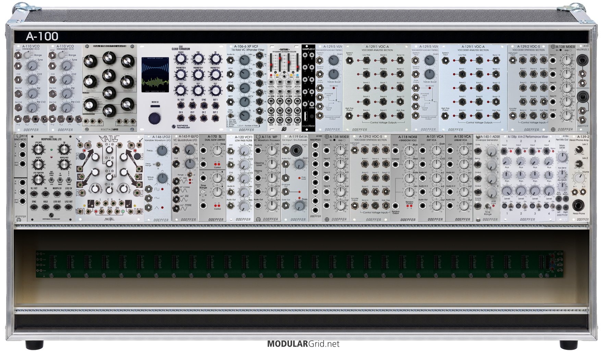Adjust the A-139-2 Volume knob
Screen dimensions: 607x351
(579, 178)
